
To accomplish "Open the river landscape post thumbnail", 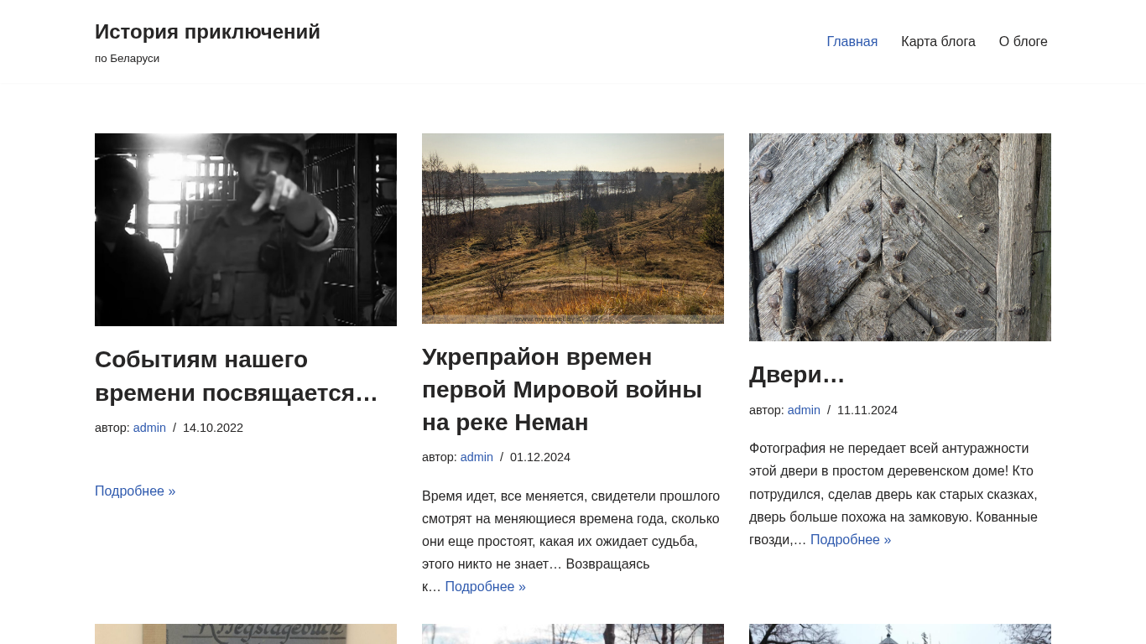I will click(573, 228).
